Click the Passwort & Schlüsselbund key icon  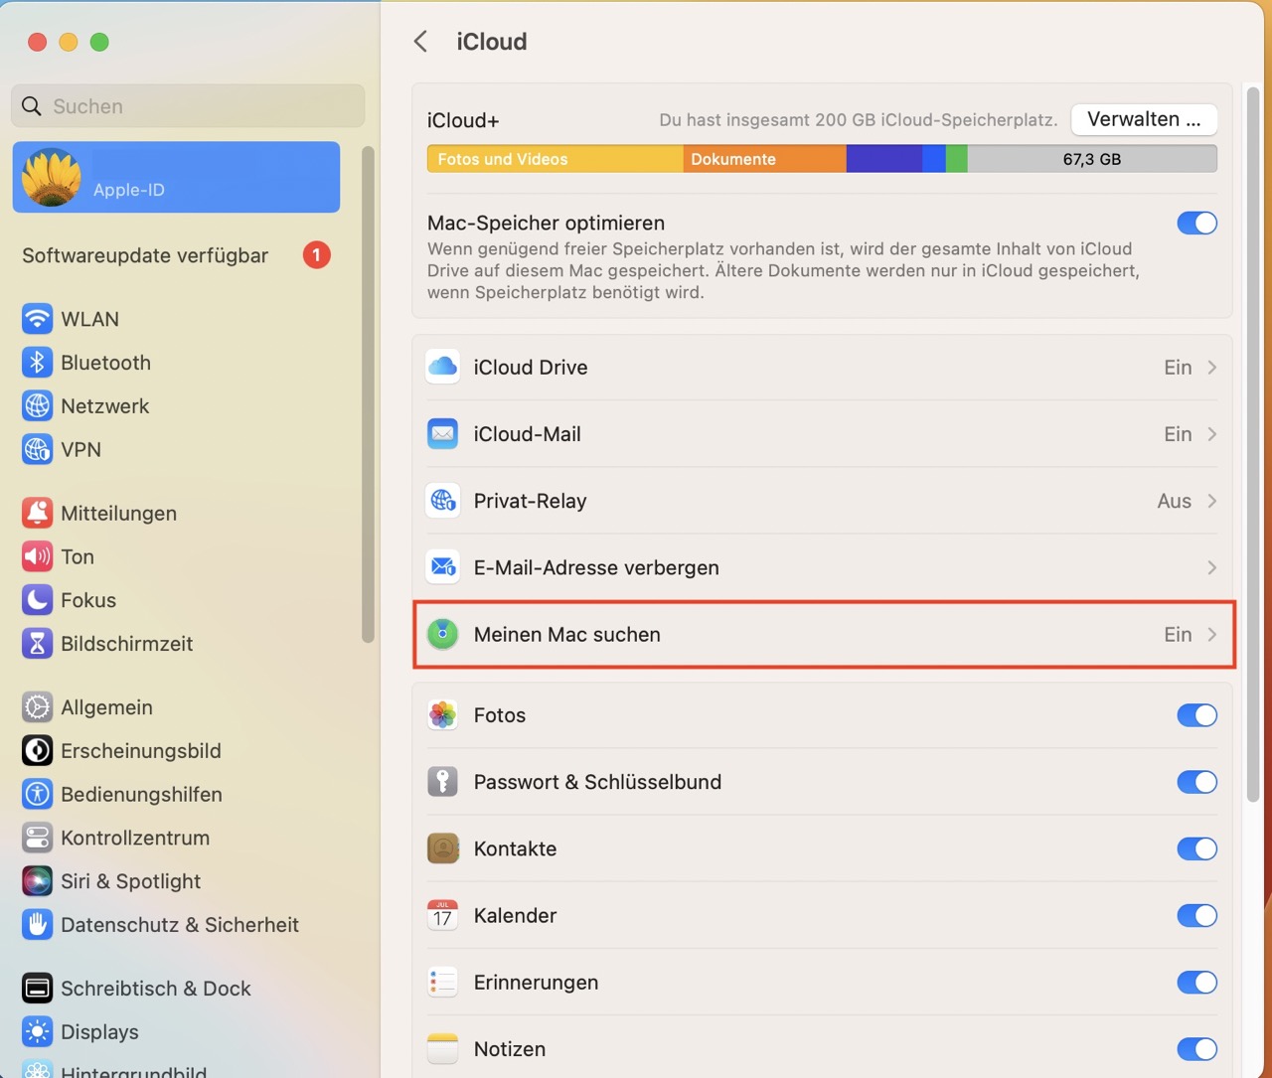pyautogui.click(x=442, y=782)
